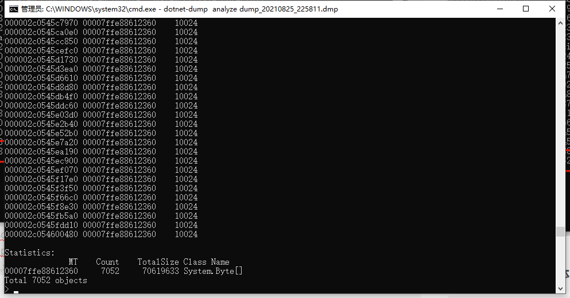
Task: Click the Total 7052 objects line
Action: [x=46, y=281]
